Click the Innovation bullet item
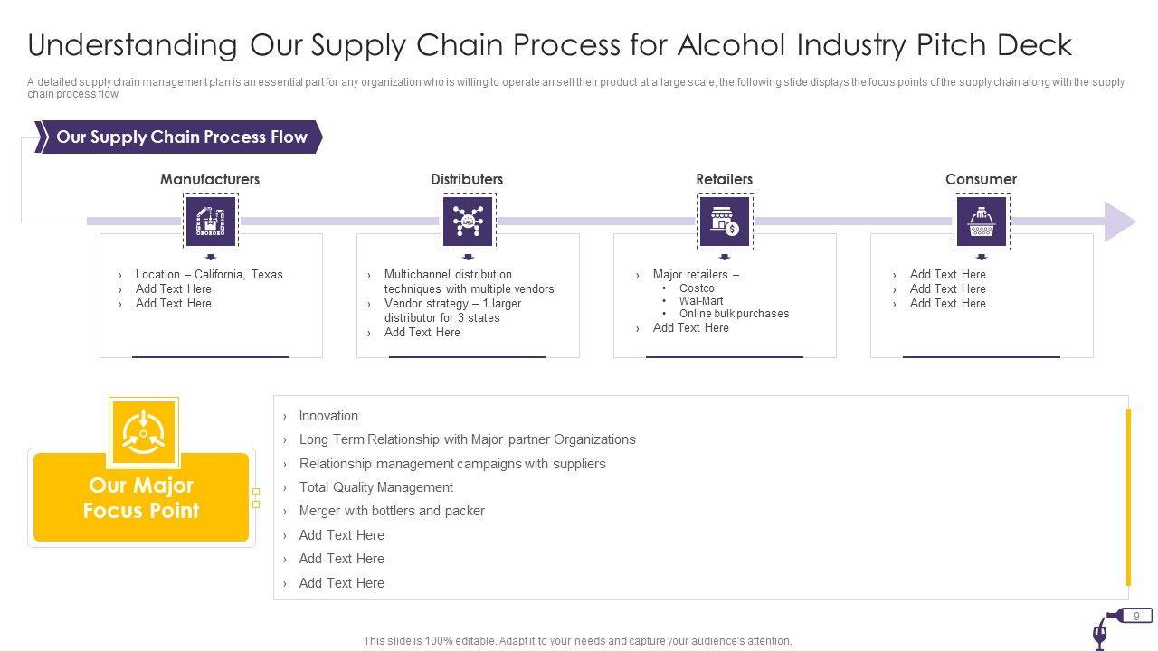Viewport: 1158px width, 651px height. (328, 416)
